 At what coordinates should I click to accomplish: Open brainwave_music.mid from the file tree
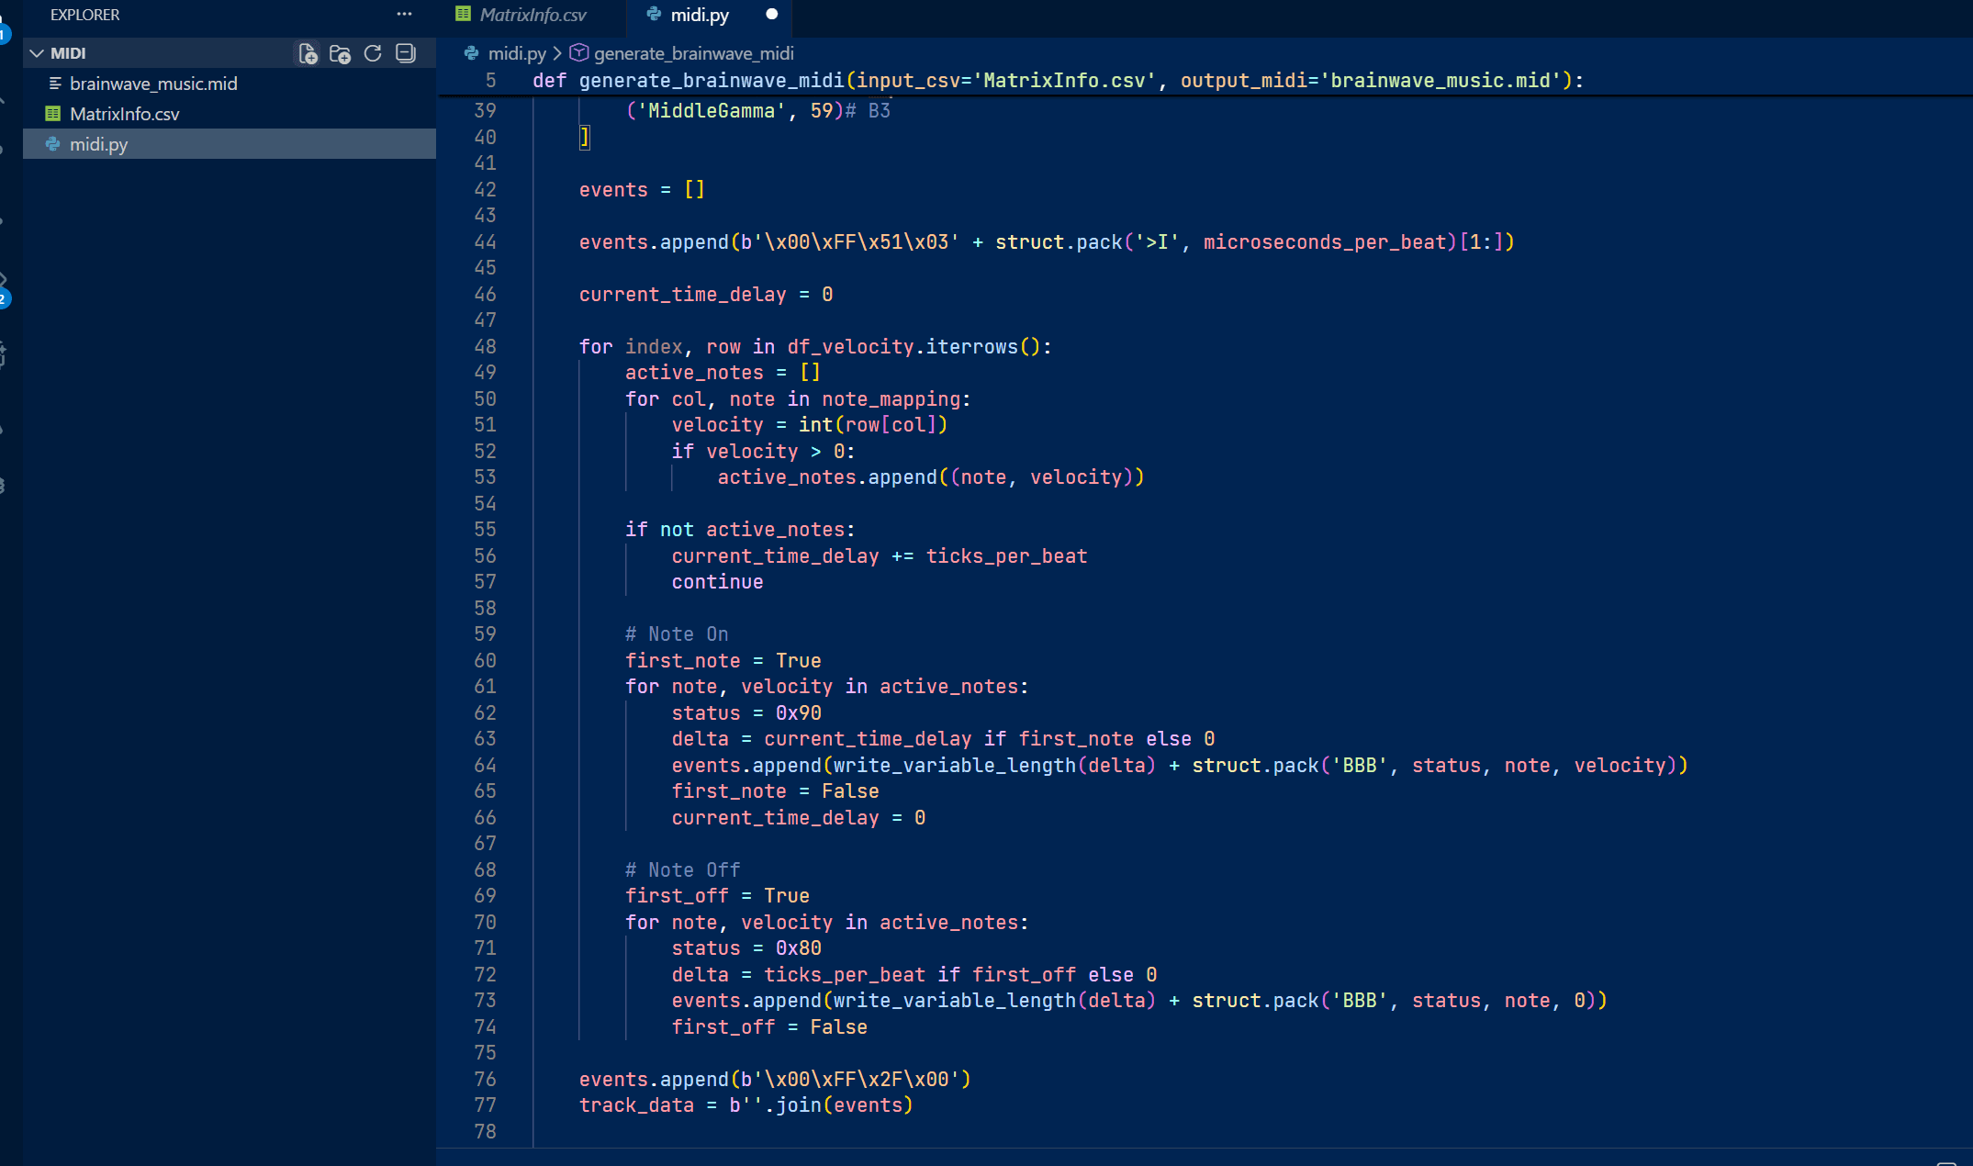point(153,84)
